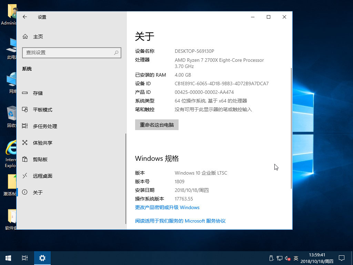Open Task View on the taskbar
The image size is (353, 265).
coord(25,258)
